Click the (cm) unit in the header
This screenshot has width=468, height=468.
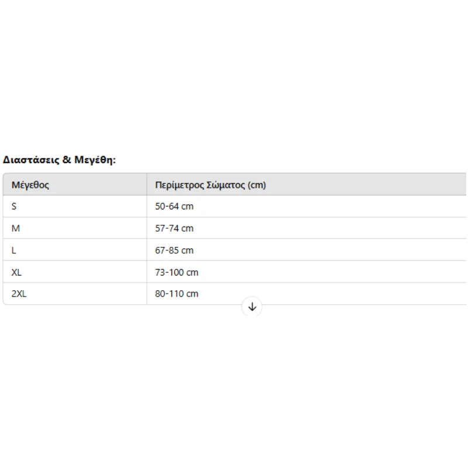click(x=257, y=185)
